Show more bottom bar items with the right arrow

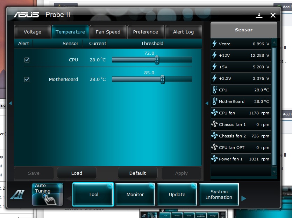(x=243, y=198)
